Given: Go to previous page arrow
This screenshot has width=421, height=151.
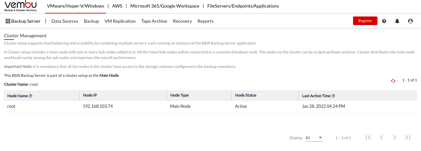Looking at the screenshot, I should coord(381,137).
